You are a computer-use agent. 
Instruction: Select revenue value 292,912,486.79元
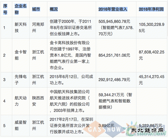click(x=114, y=80)
